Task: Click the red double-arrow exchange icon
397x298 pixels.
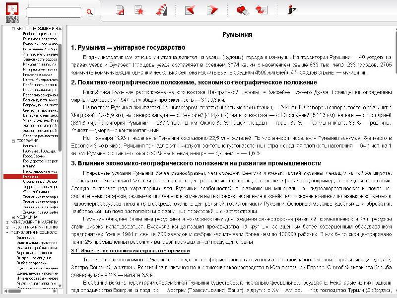Action: tap(262, 9)
